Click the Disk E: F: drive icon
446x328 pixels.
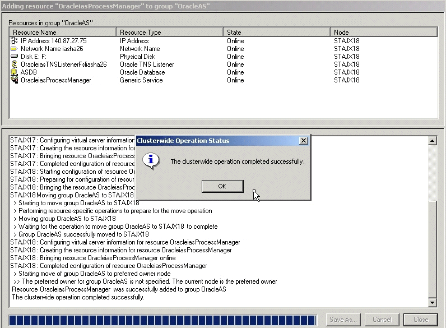pos(14,57)
